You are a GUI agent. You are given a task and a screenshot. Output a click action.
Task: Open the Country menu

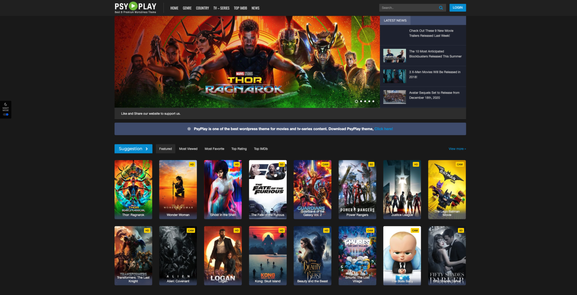coord(202,8)
